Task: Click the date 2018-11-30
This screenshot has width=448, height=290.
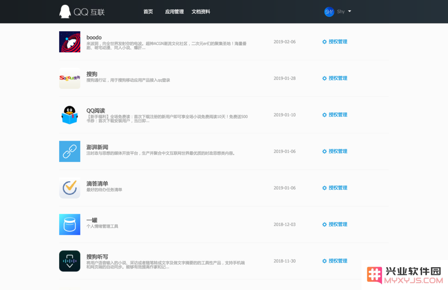Action: pyautogui.click(x=284, y=261)
